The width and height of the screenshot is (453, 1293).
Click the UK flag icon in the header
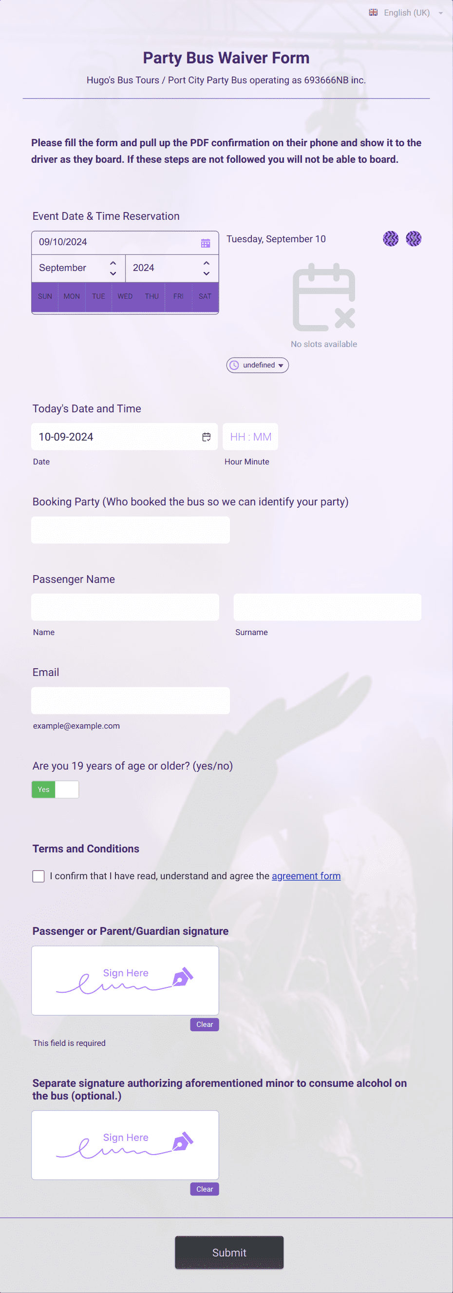(x=373, y=12)
